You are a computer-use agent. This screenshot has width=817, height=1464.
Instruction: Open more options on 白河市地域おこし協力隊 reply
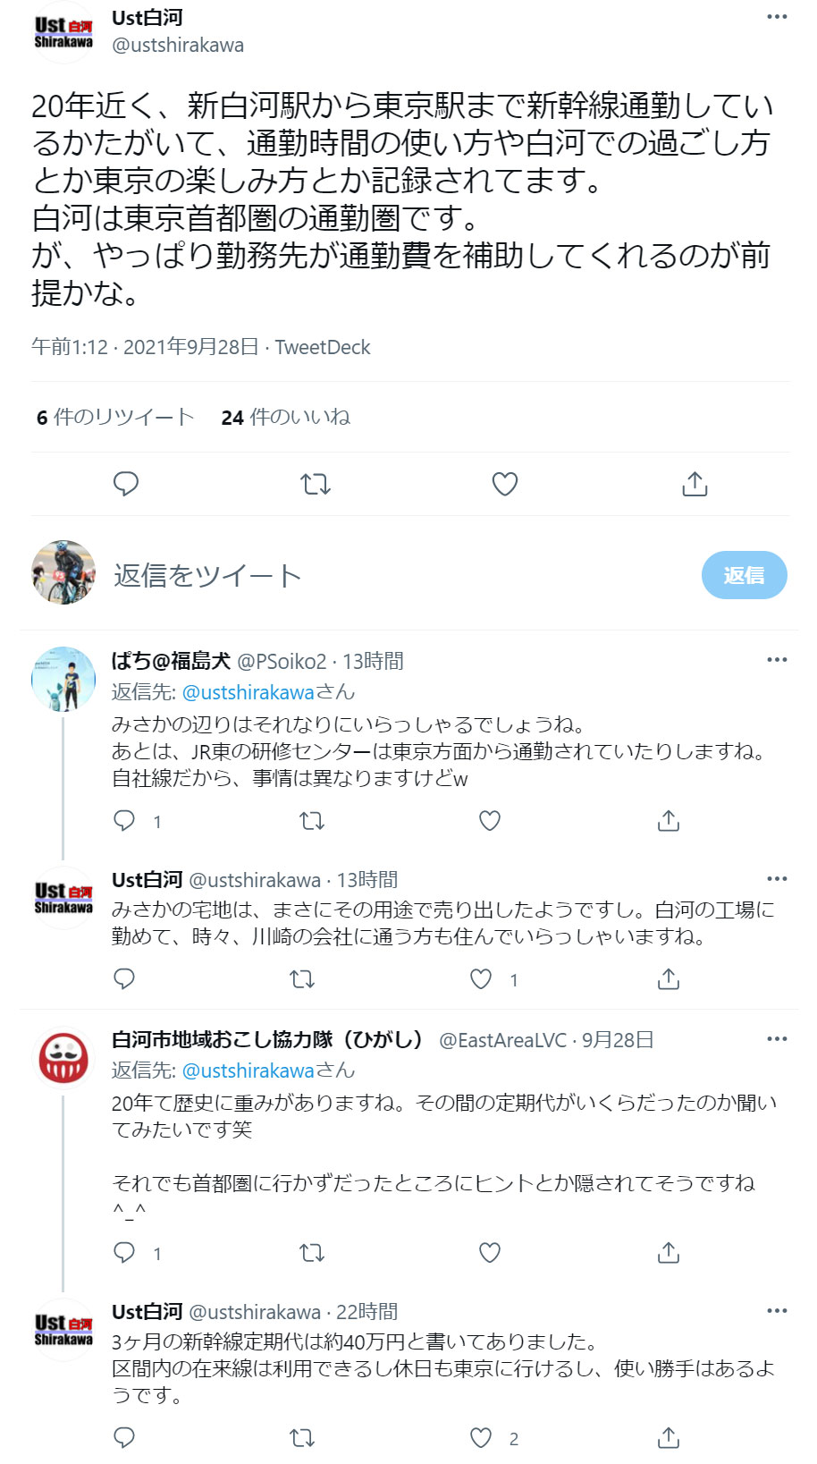[x=777, y=1039]
